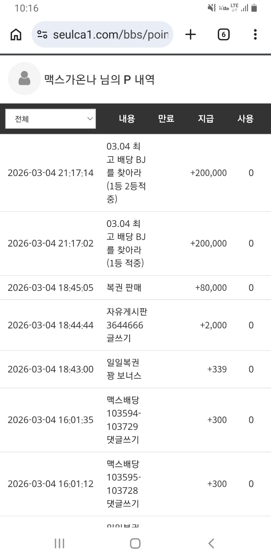The image size is (271, 559).
Task: Tap the 맥스배당 103594-103729 댓글쓰기 entry
Action: coord(124,420)
